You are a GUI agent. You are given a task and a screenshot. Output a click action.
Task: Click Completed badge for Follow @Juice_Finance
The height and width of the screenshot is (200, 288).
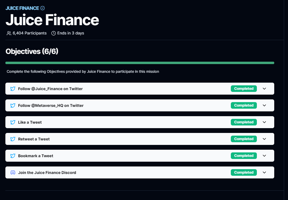coord(244,89)
